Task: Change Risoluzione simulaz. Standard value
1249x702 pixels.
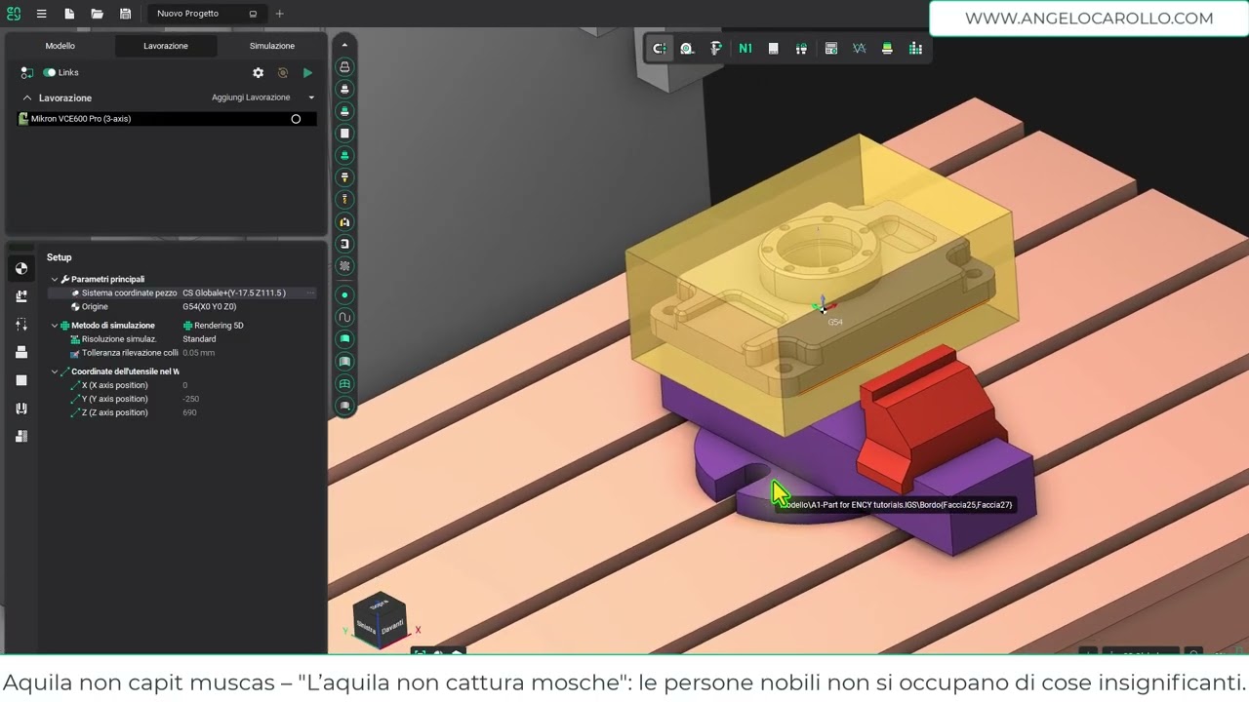Action: click(x=200, y=339)
